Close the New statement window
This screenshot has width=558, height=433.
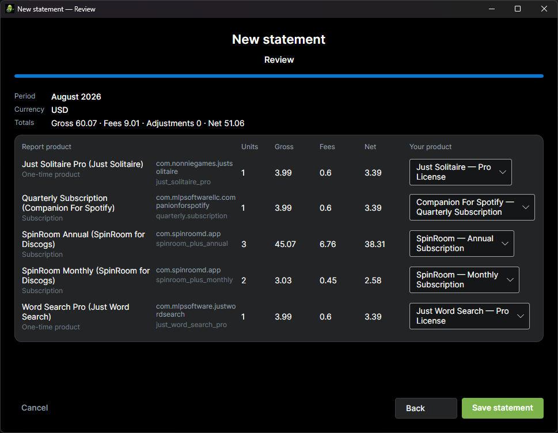click(544, 9)
